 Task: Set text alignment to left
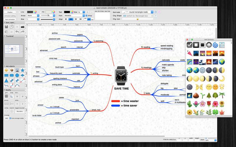(66, 19)
